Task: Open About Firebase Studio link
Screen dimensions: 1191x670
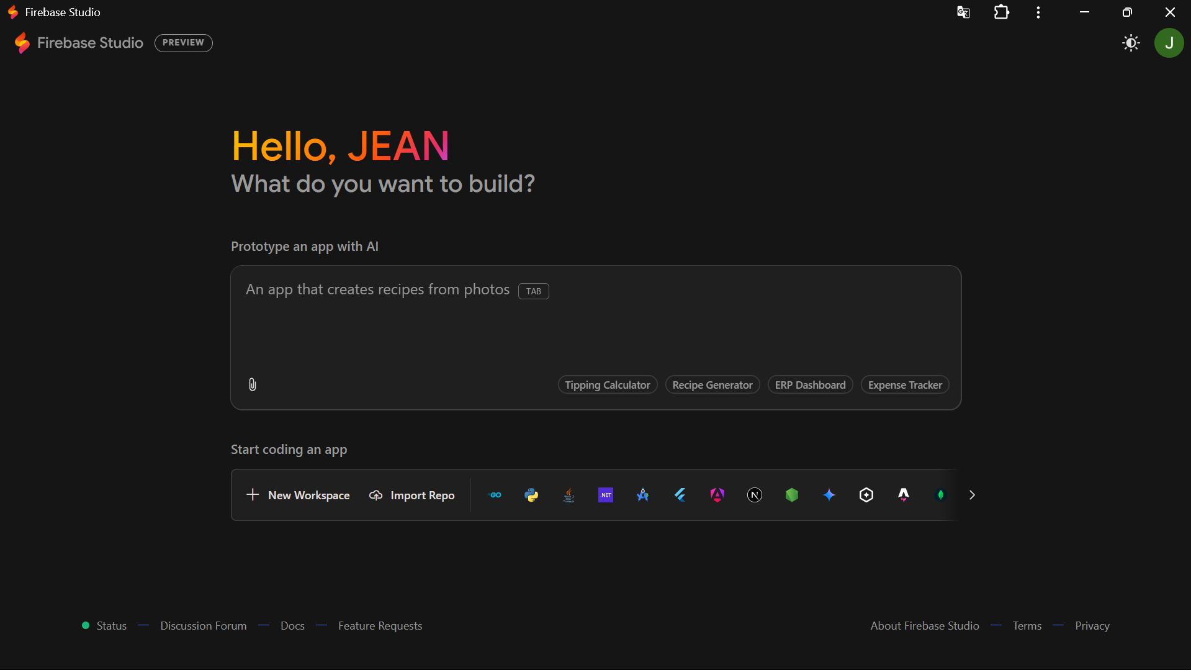Action: click(x=925, y=626)
